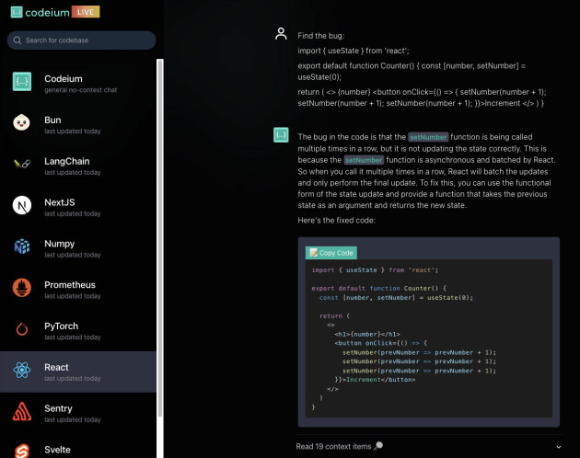Expand the context items chevron
This screenshot has width=580, height=458.
558,447
